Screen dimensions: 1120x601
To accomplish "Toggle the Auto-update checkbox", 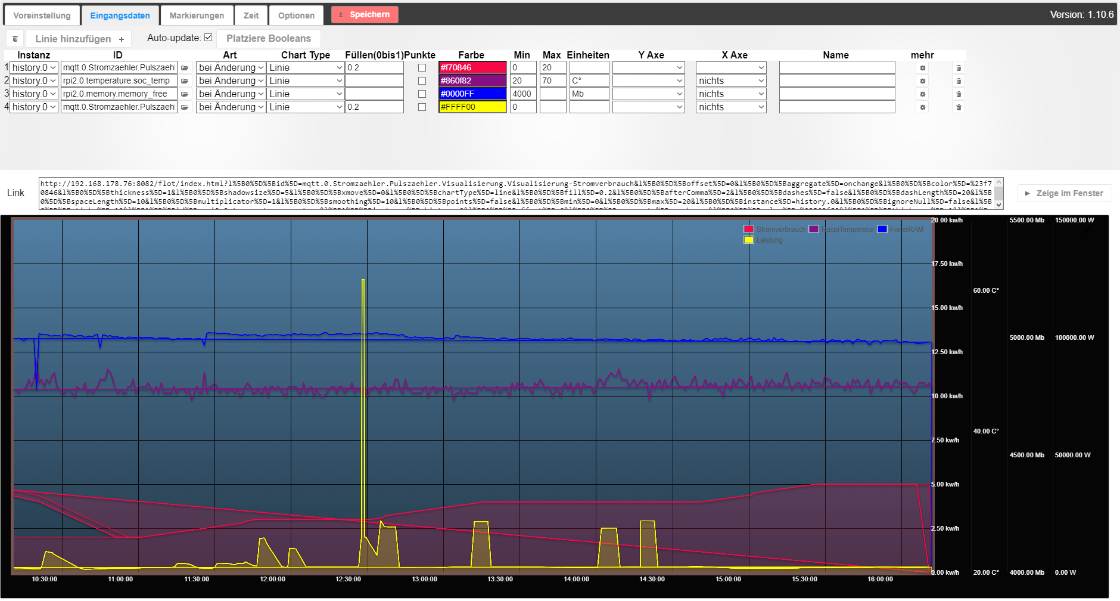I will tap(208, 38).
